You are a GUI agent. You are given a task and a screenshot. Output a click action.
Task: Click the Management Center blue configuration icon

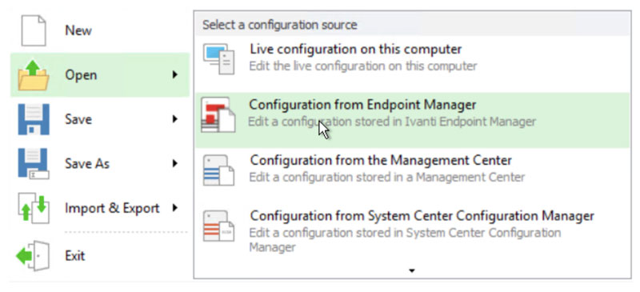[218, 170]
